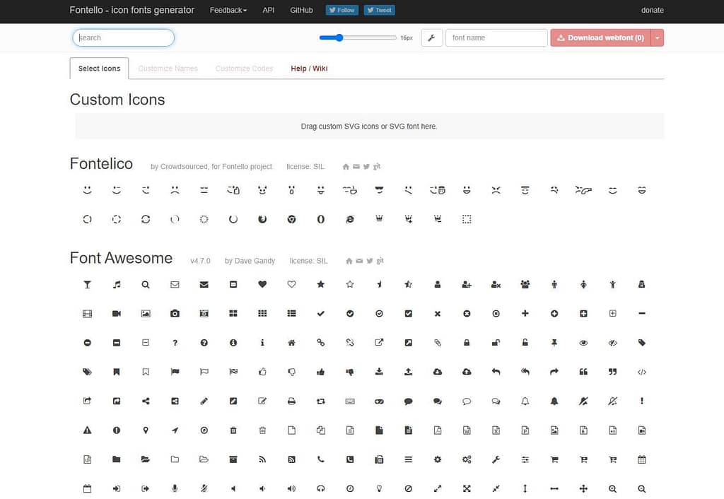The height and width of the screenshot is (499, 724).
Task: Select the home icon in the grid
Action: 291,343
